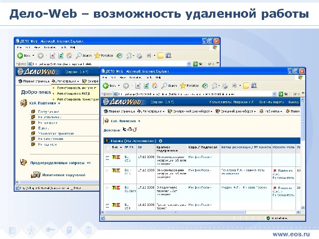The width and height of the screenshot is (319, 239).
Task: Click Search magnifier in front IE window
Action: (x=164, y=85)
